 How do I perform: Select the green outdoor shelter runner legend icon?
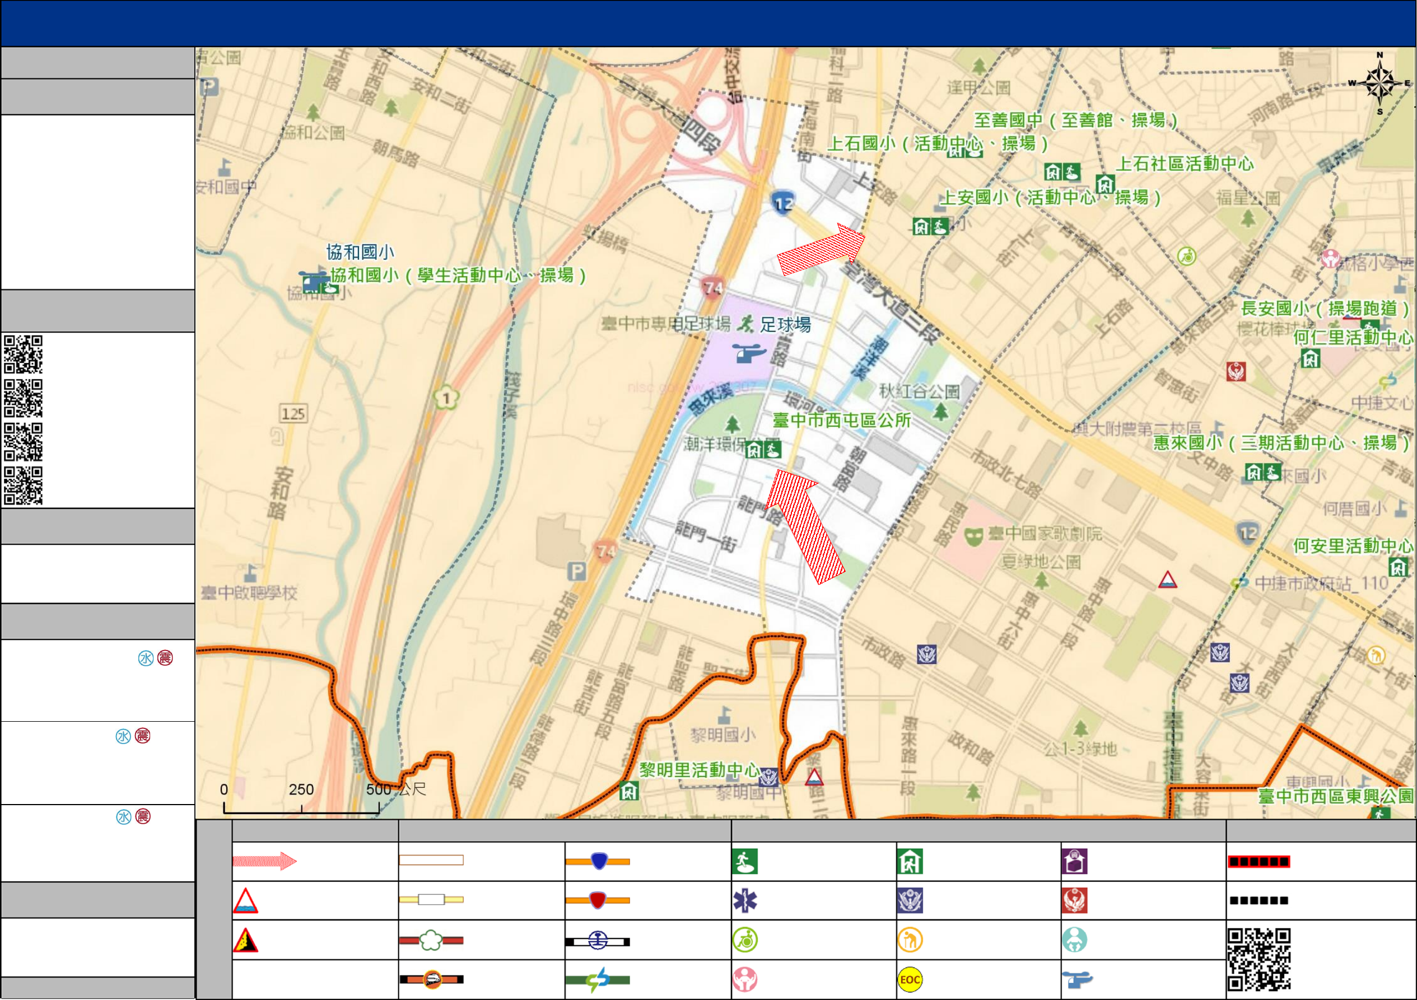(x=745, y=861)
